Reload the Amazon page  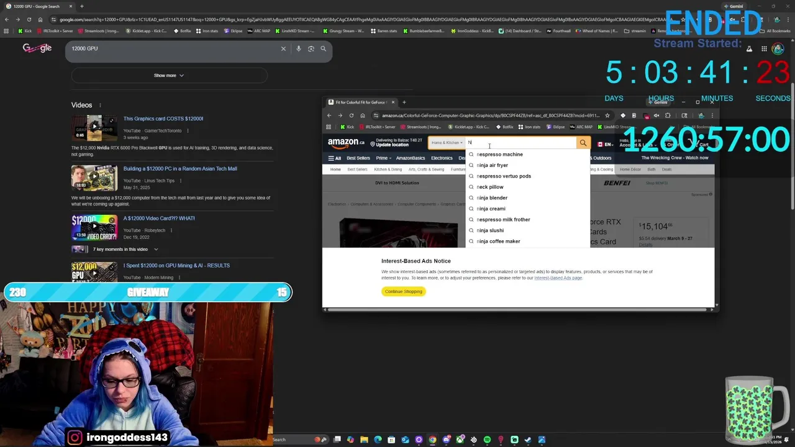click(352, 115)
